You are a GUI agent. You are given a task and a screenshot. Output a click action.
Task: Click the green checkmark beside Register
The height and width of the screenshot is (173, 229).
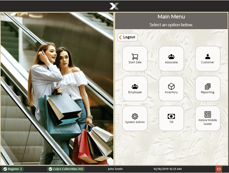5,169
